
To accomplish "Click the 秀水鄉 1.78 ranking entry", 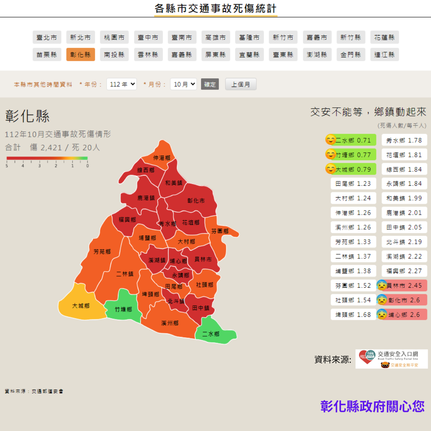I will pos(404,140).
